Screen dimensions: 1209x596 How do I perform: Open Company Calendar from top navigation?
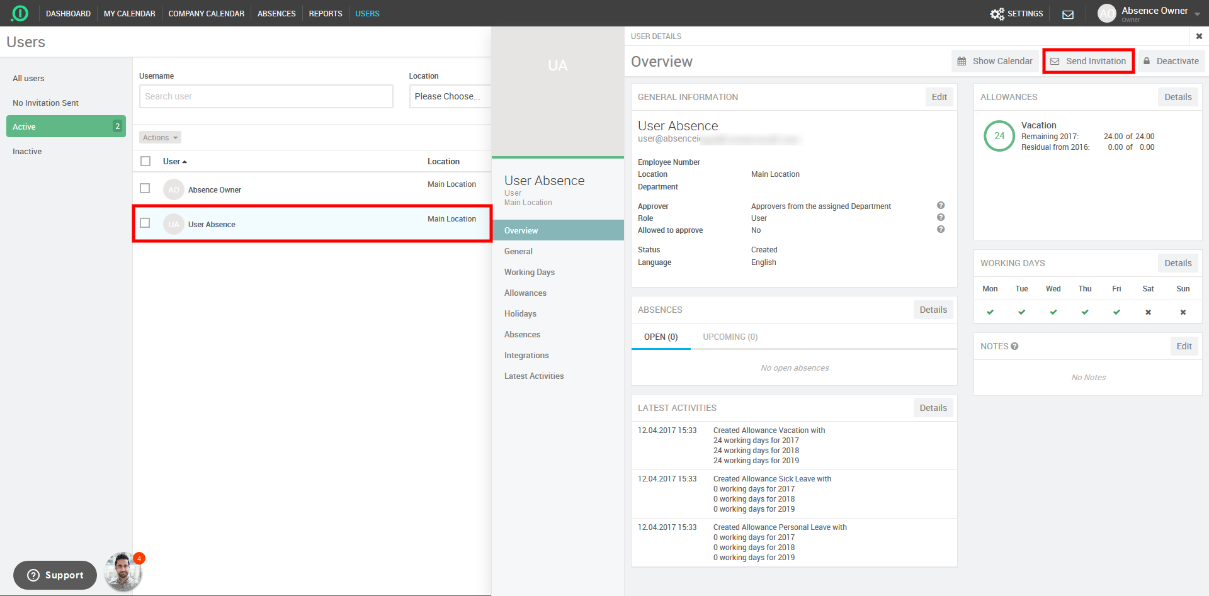click(x=206, y=13)
